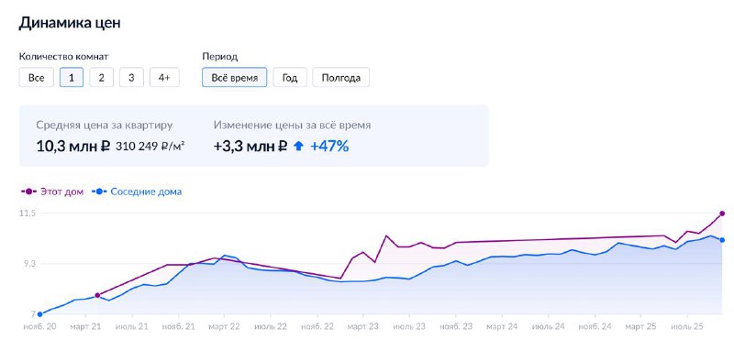This screenshot has width=734, height=350.
Task: Click the 'нояб. 22' x-axis label
Action: point(317,326)
